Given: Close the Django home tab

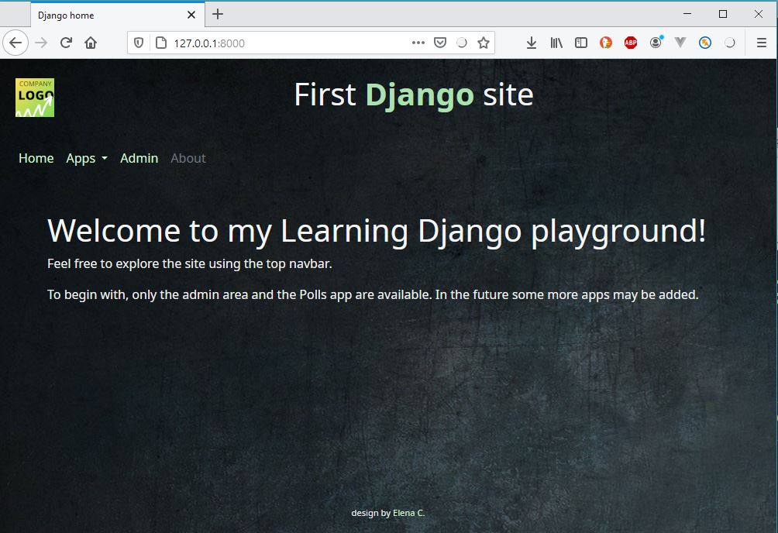Looking at the screenshot, I should coord(191,15).
